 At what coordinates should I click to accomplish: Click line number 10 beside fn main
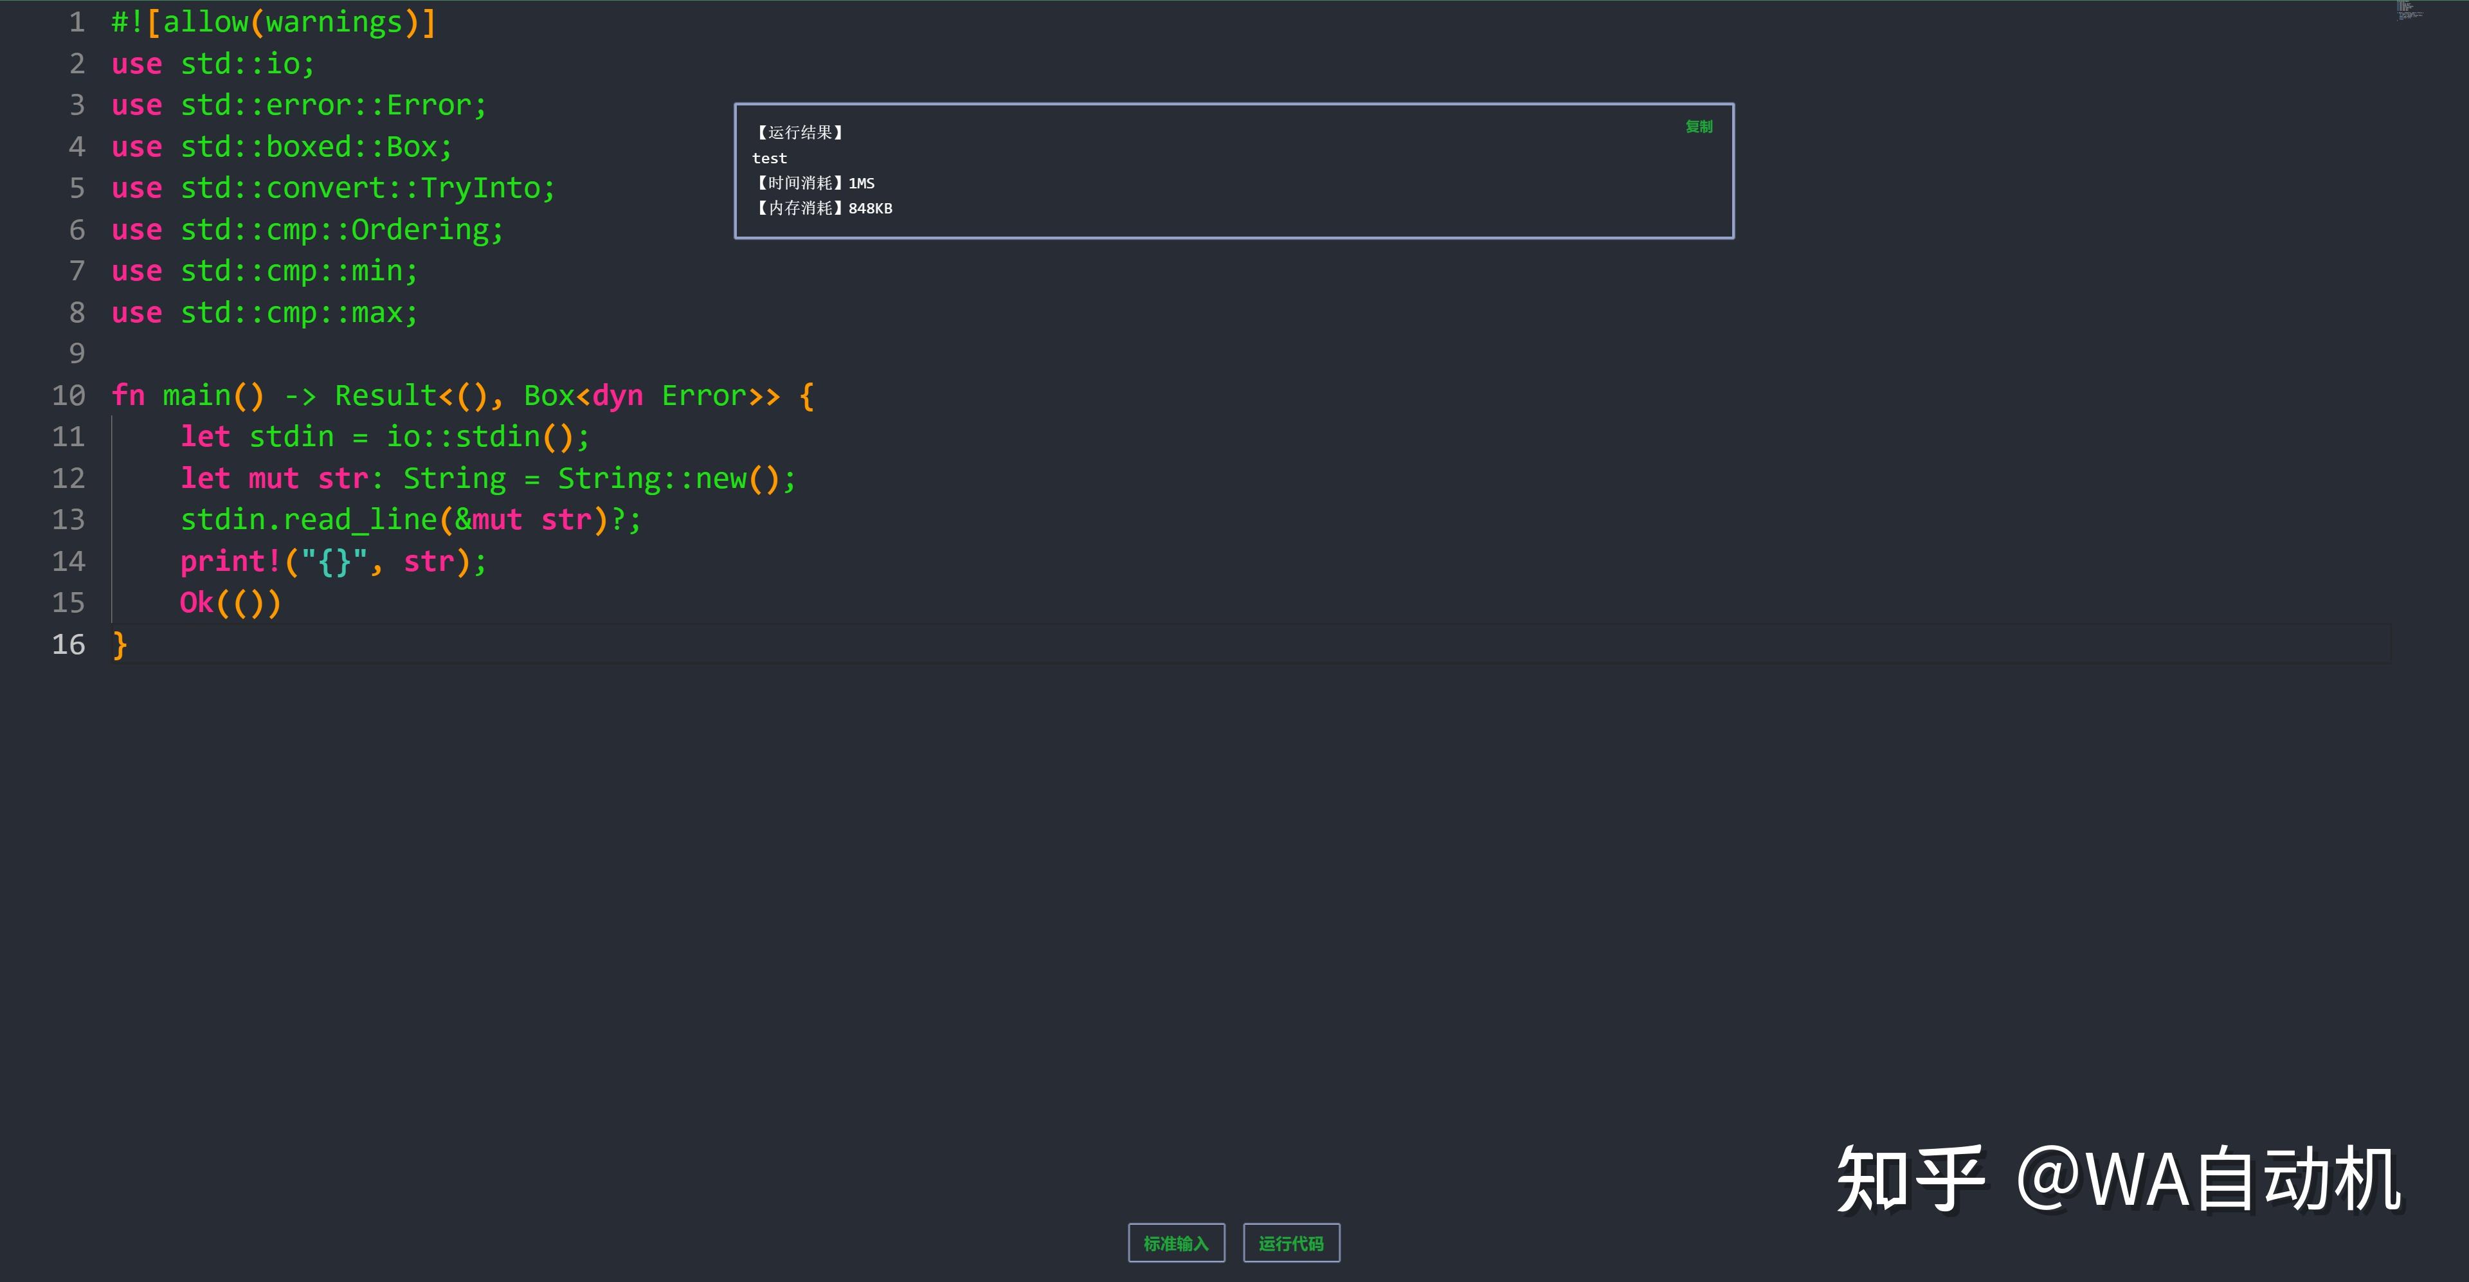pyautogui.click(x=68, y=395)
